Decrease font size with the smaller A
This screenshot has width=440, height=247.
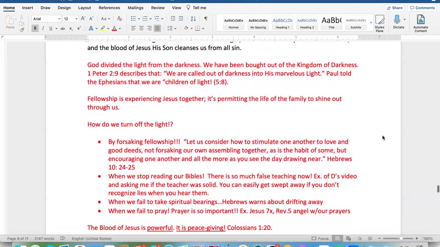pos(91,19)
